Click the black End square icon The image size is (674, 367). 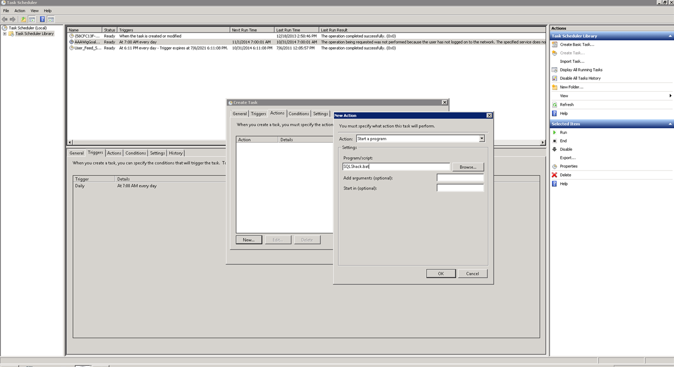point(555,141)
